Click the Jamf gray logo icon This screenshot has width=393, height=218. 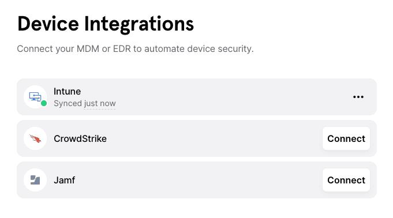[35, 180]
